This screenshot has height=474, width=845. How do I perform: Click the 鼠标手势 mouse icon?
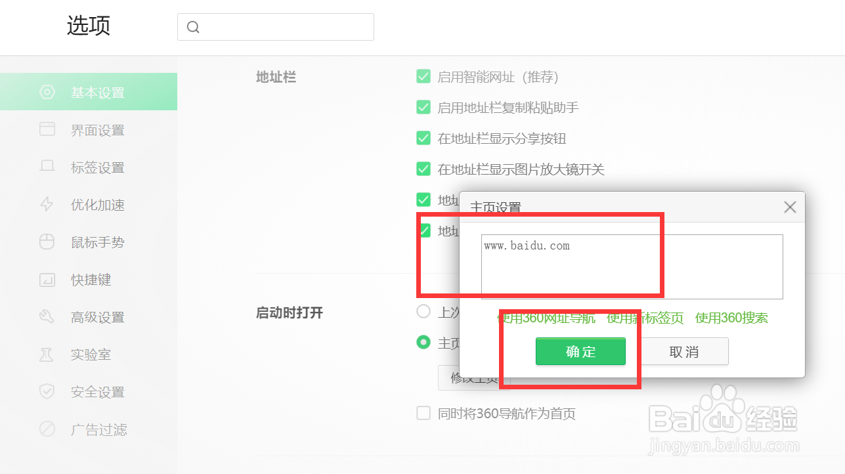(47, 242)
